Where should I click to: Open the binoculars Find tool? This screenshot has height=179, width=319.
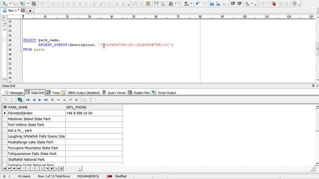(x=170, y=3)
